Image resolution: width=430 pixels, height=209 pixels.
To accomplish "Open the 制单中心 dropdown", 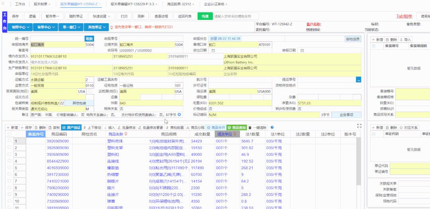I will 20,27.
